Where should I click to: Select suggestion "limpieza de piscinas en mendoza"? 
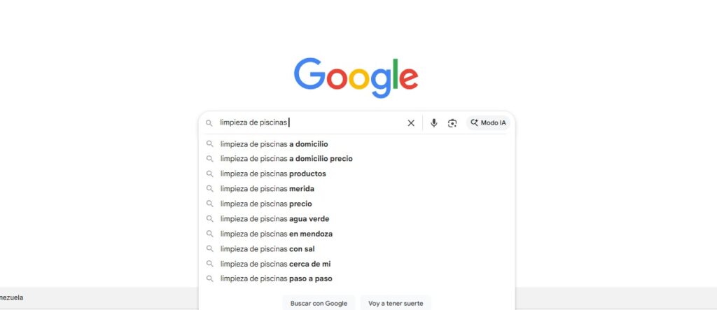tap(276, 234)
